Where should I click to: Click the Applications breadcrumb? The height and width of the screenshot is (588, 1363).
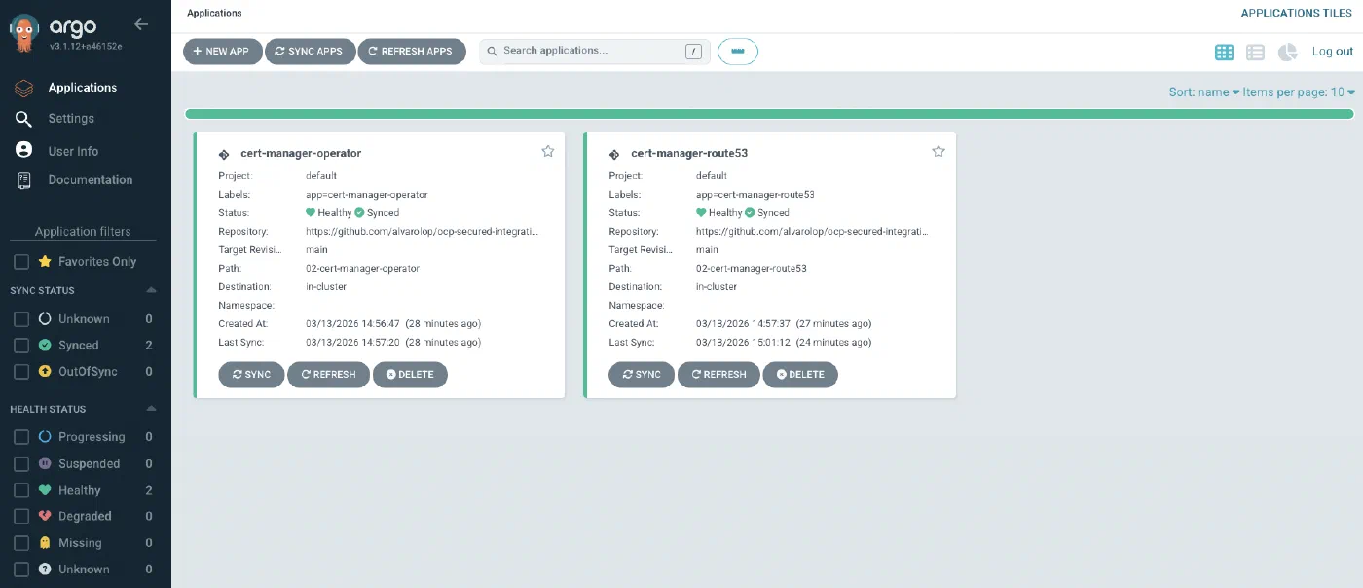coord(214,14)
